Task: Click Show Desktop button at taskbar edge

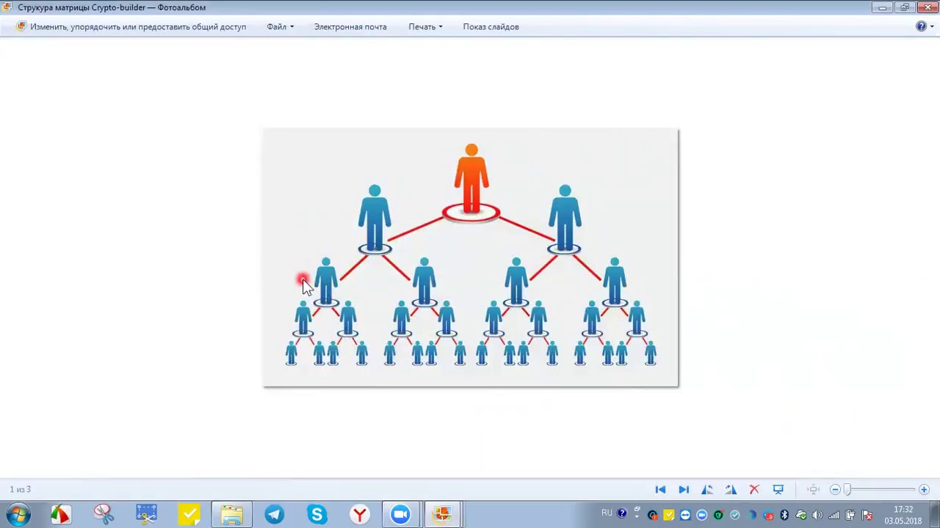Action: [934, 515]
